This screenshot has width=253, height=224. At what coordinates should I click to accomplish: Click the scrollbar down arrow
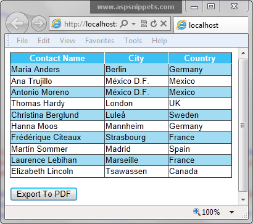243,199
